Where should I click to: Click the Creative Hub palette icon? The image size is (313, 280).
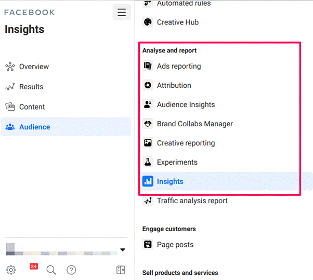click(x=148, y=22)
